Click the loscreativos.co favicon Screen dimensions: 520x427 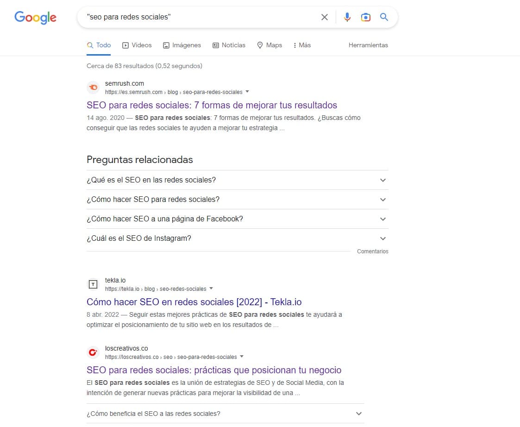pyautogui.click(x=93, y=352)
